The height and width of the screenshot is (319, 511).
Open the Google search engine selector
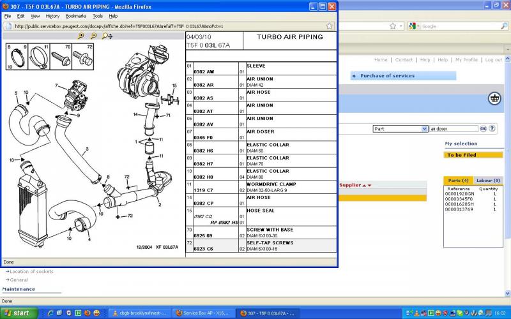[x=413, y=26]
